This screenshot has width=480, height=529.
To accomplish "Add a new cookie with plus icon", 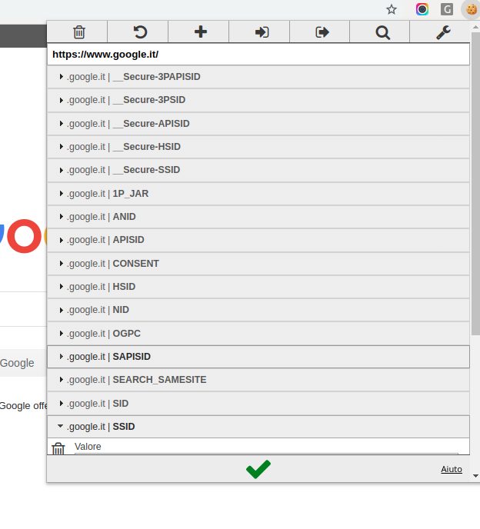I will tap(201, 32).
